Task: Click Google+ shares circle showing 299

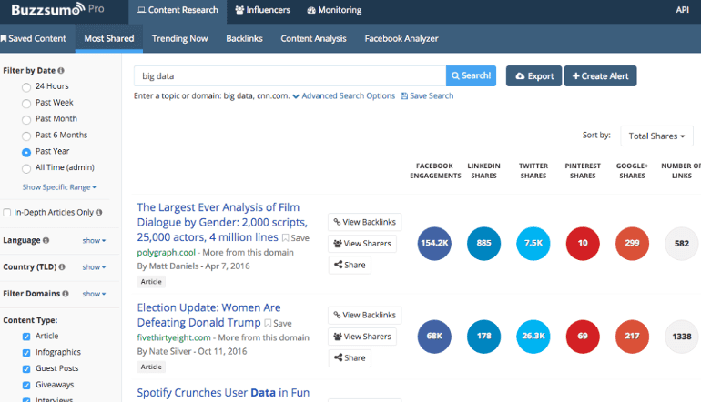Action: click(632, 244)
